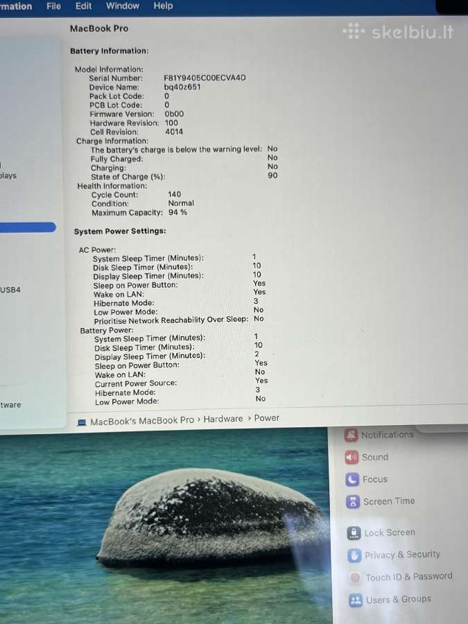468x624 pixels.
Task: Click the Battery Information heading
Action: [x=110, y=51]
